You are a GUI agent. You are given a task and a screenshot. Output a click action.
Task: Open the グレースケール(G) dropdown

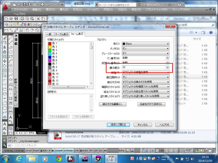(146, 53)
